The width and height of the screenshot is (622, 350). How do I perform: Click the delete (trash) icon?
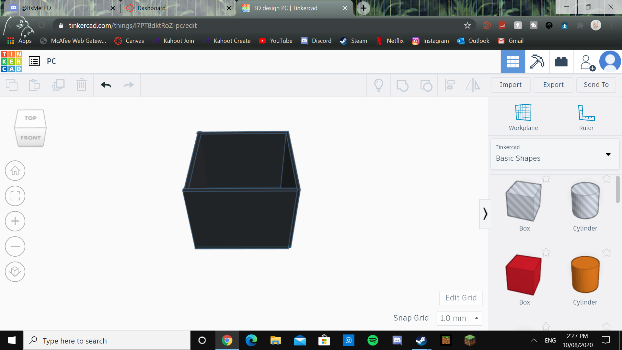[81, 85]
